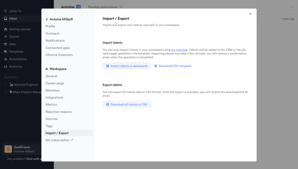Viewport: 298px width, 169px height.
Task: Follow the our template hyperlink
Action: (179, 50)
